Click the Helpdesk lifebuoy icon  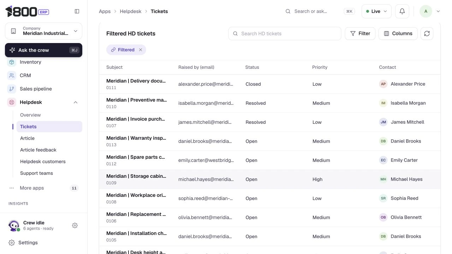[12, 102]
